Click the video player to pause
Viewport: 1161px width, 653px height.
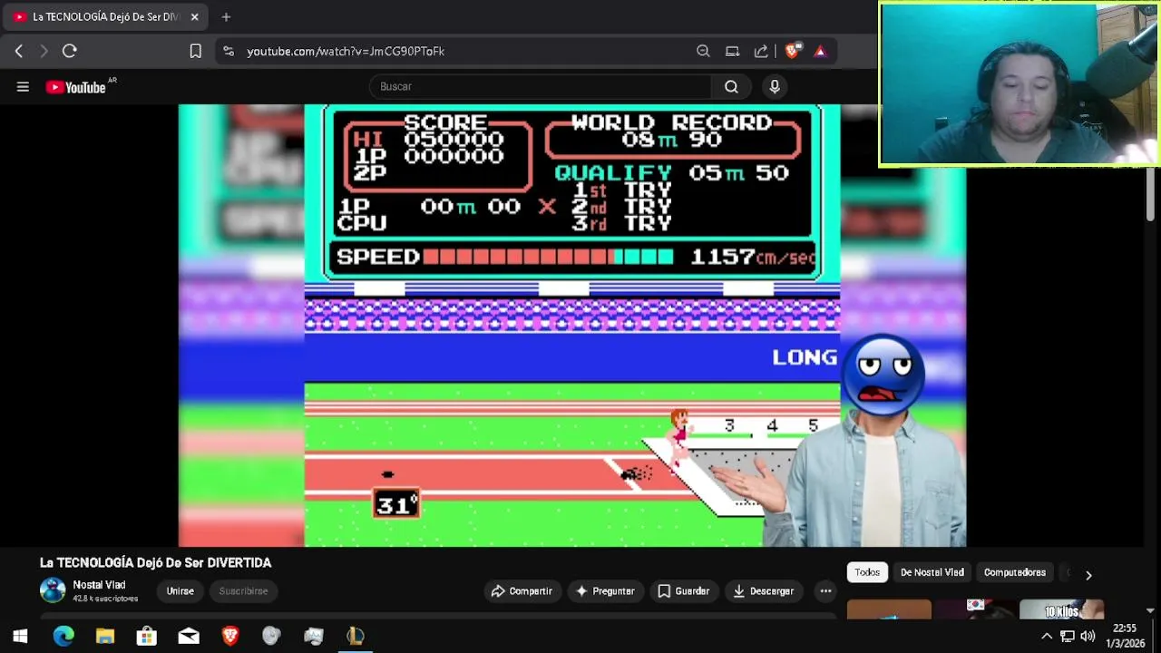(x=572, y=326)
